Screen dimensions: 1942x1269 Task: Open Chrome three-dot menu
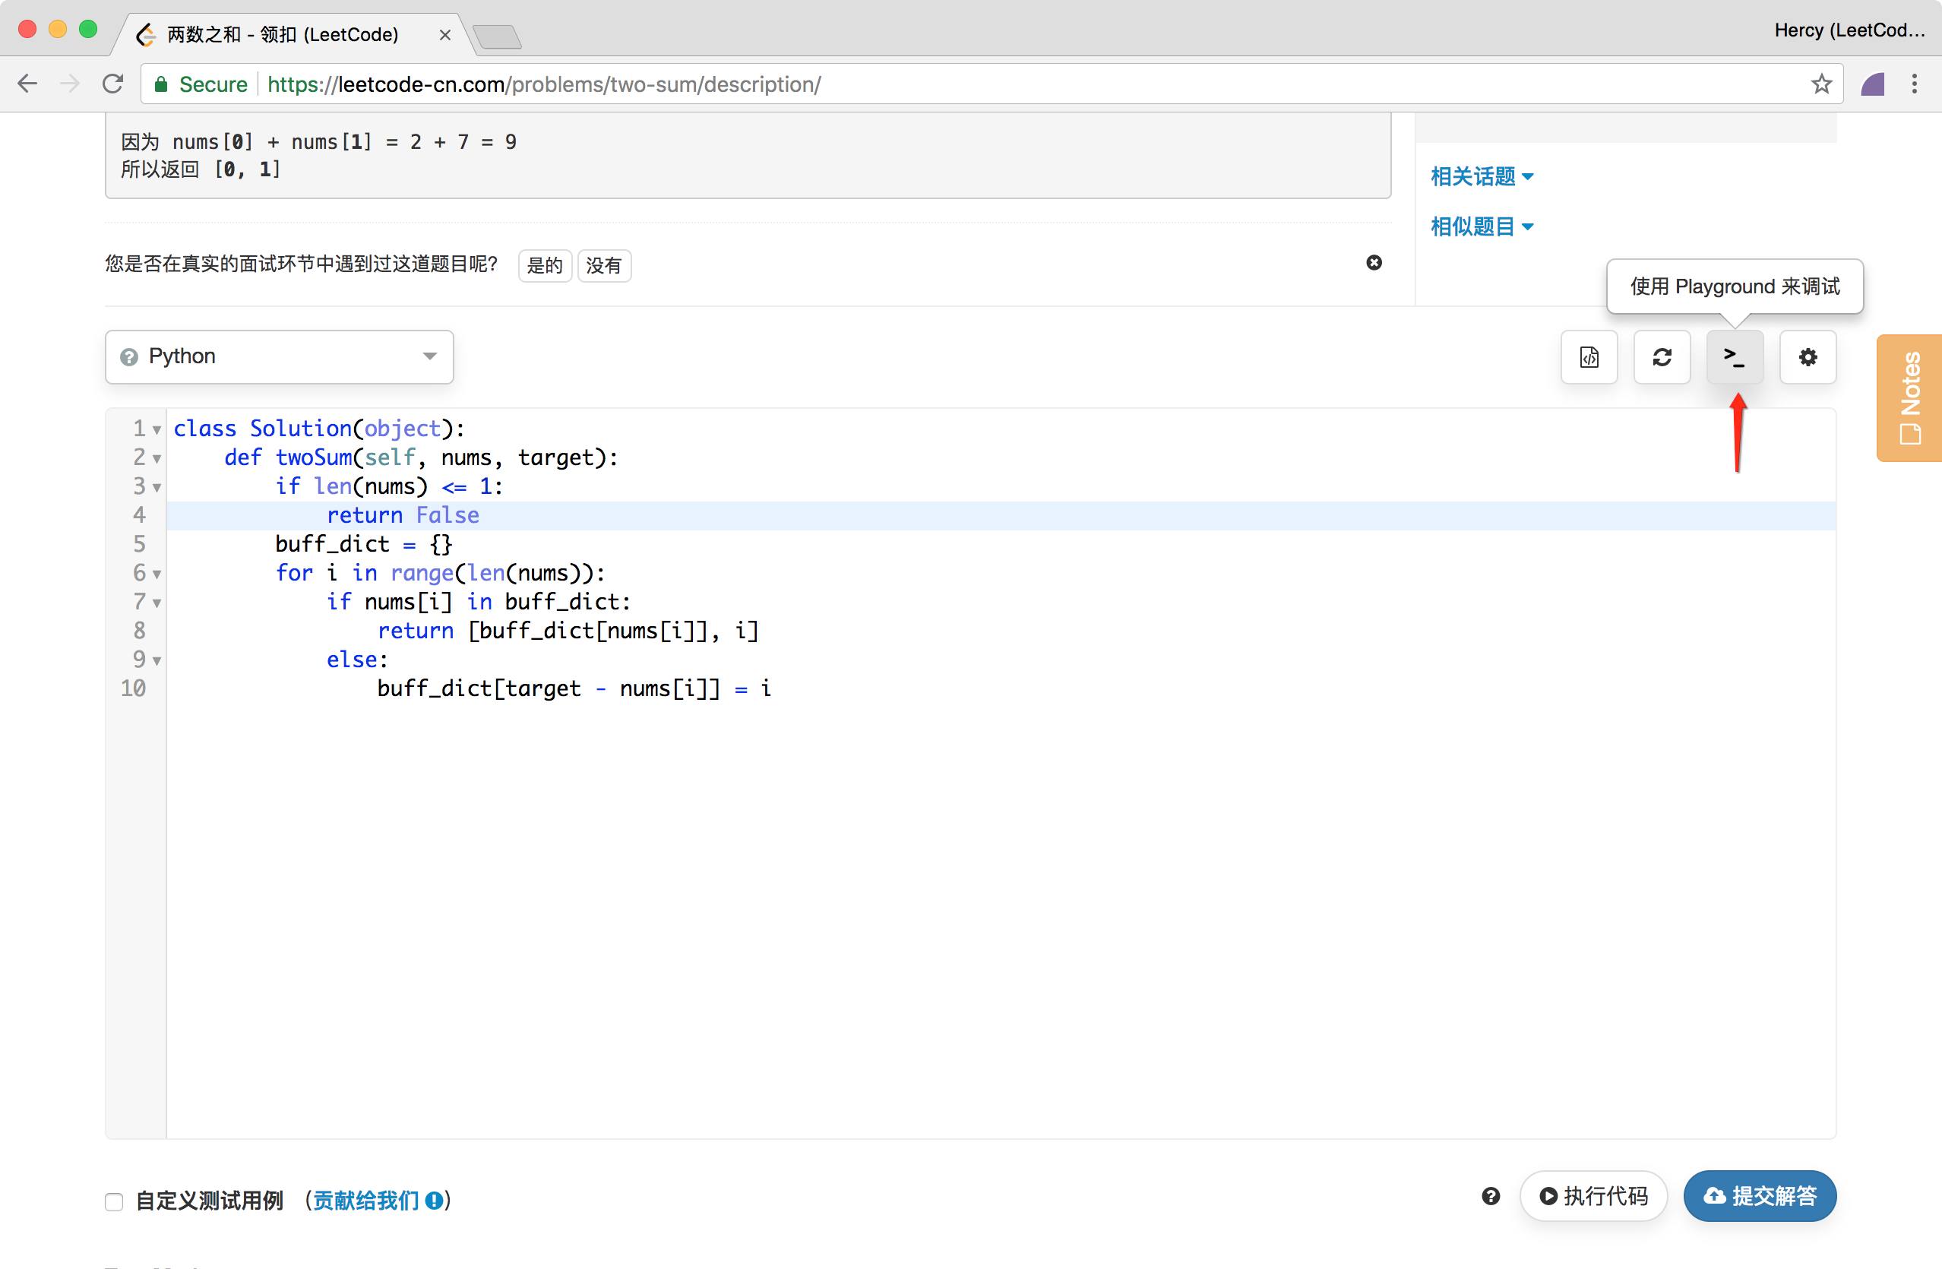(x=1914, y=84)
